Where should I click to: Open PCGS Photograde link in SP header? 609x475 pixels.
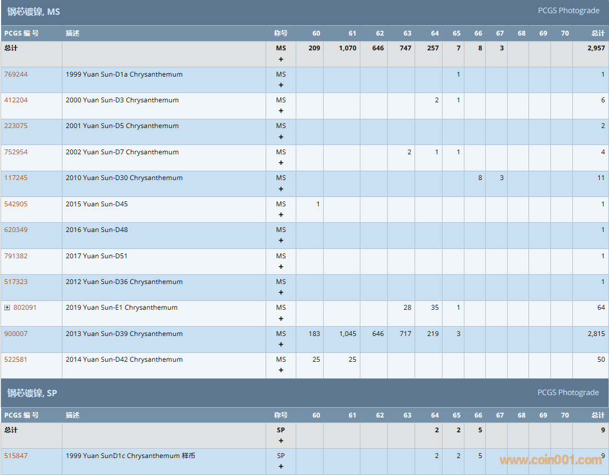[568, 392]
